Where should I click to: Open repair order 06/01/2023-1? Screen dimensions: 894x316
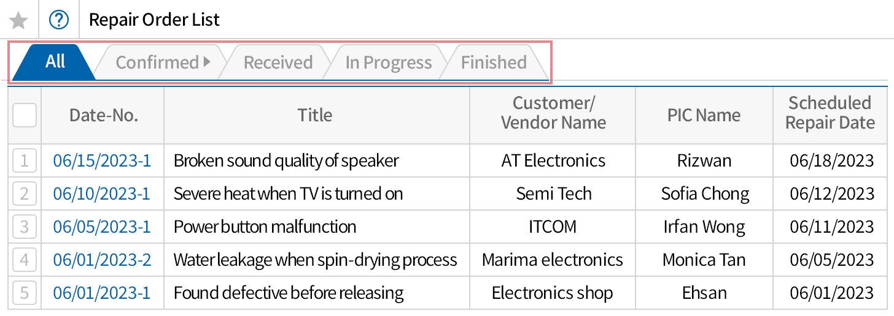click(x=102, y=293)
